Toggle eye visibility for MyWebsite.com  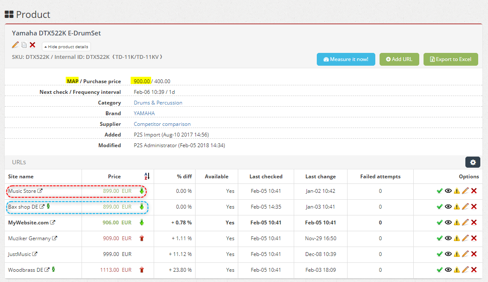pos(448,223)
